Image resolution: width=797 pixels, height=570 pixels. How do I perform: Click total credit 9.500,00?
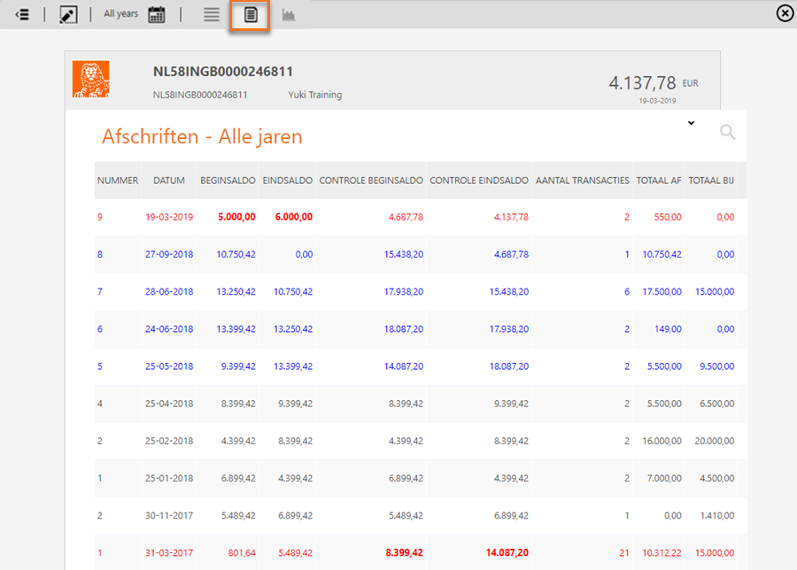tap(716, 366)
